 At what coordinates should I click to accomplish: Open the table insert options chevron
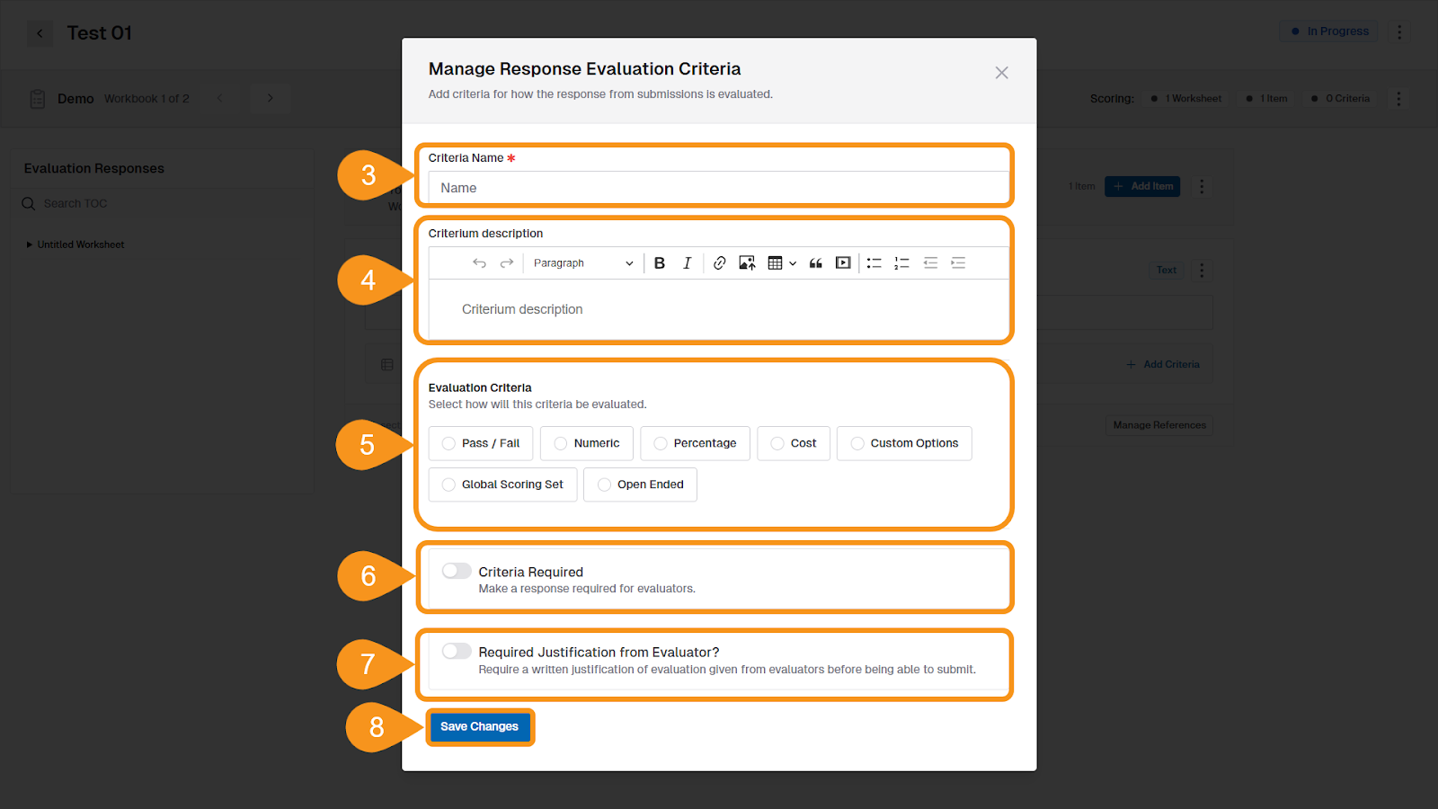[x=792, y=262]
